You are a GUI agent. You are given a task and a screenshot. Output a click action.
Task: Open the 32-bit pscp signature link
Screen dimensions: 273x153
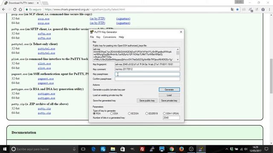click(x=123, y=19)
